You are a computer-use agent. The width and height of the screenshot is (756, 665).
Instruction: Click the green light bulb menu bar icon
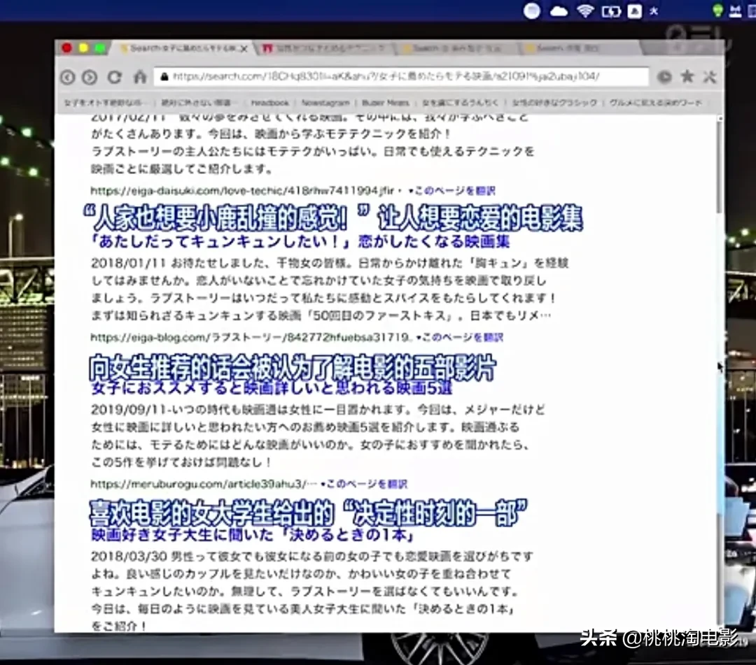point(718,10)
